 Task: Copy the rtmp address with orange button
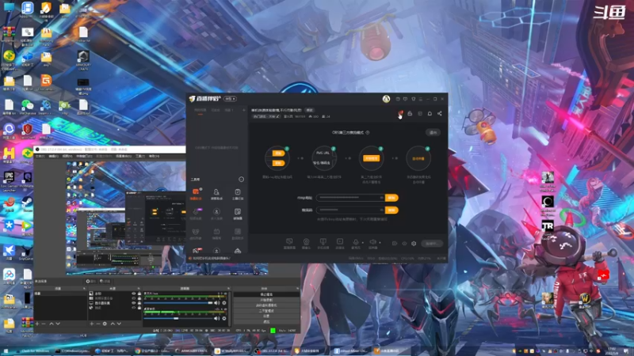[x=391, y=198]
